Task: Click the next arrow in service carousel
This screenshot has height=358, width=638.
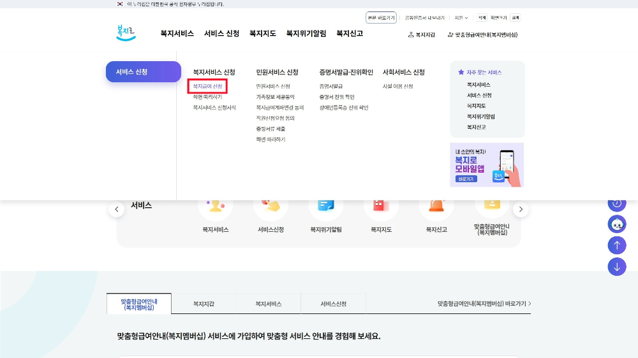Action: pos(521,210)
